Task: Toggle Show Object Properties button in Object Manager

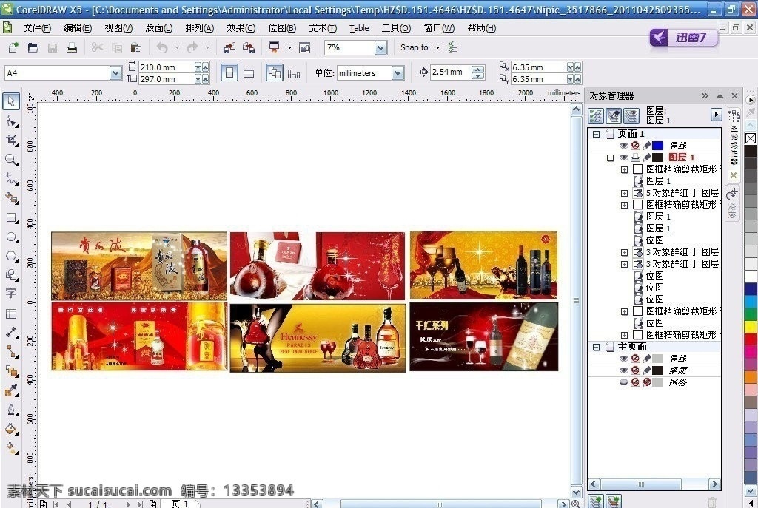Action: pos(596,115)
